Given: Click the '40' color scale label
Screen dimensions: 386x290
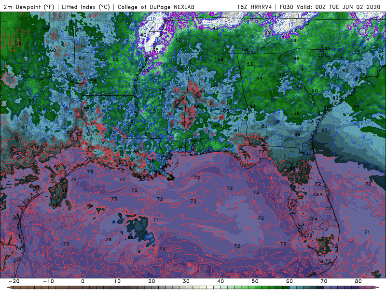Looking at the screenshot, I should pyautogui.click(x=221, y=281).
